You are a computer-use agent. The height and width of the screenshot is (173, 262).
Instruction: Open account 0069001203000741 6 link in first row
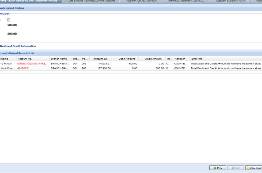coord(33,63)
